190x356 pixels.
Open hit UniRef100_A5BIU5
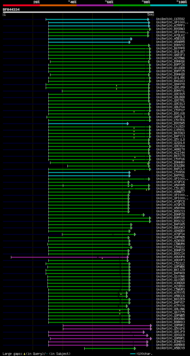tap(170, 39)
